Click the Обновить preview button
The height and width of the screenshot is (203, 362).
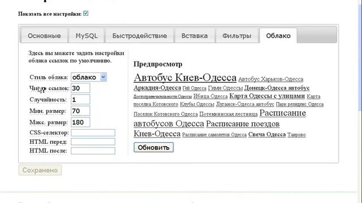(153, 147)
